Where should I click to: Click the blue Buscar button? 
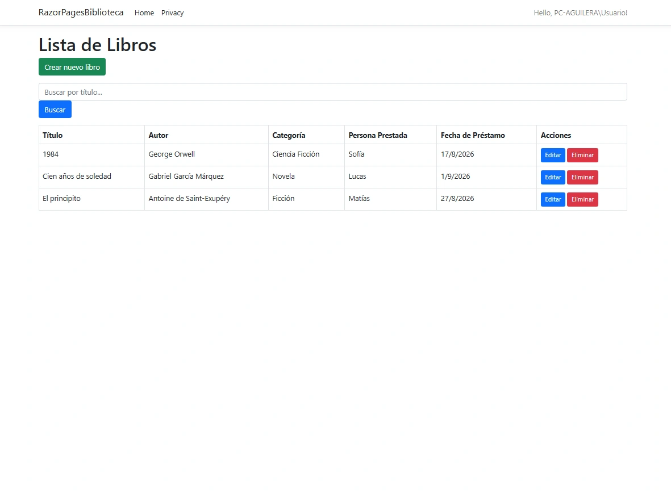coord(55,110)
